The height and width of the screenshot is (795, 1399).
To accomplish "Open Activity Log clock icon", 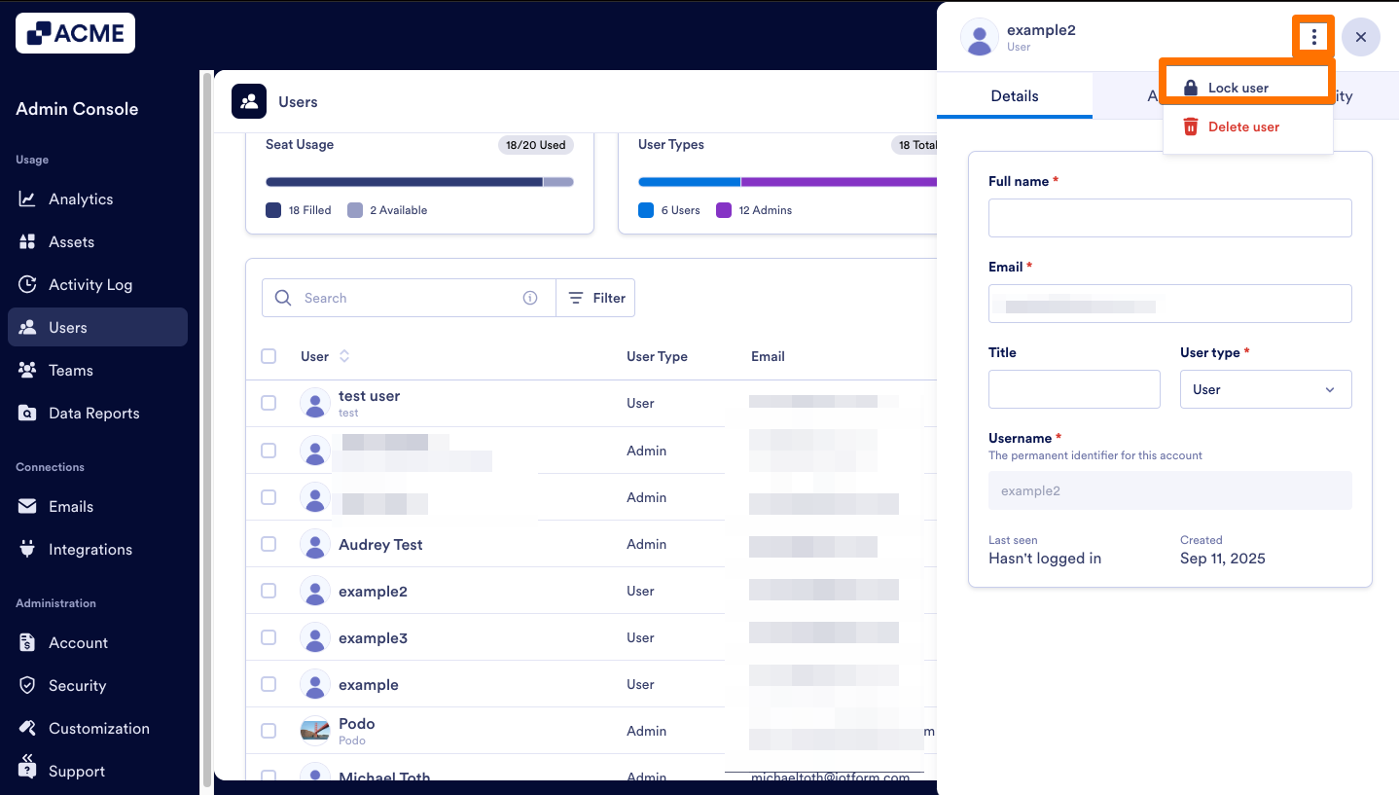I will [x=27, y=285].
